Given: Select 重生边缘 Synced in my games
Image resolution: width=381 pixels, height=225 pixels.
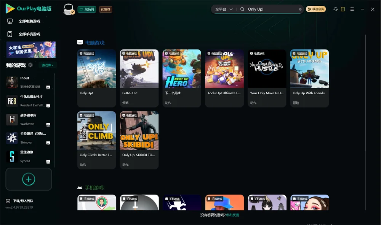Looking at the screenshot, I should coord(29,157).
